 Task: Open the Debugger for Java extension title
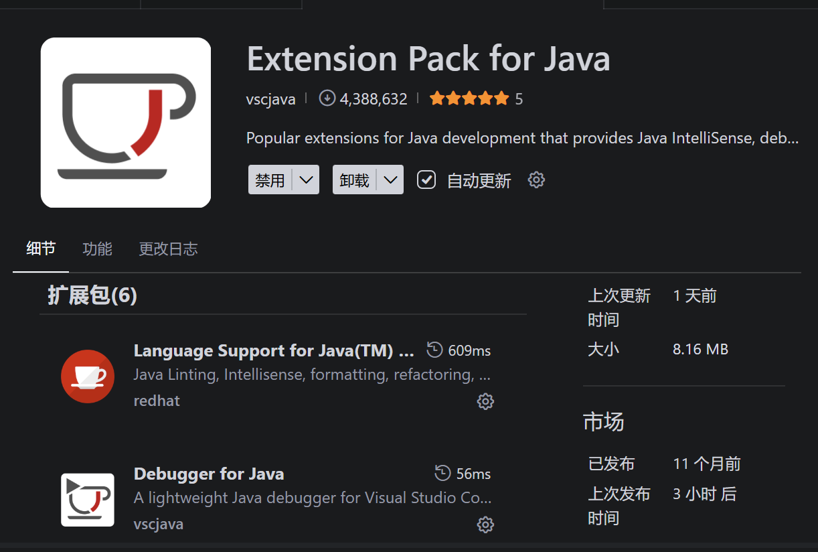(x=209, y=474)
